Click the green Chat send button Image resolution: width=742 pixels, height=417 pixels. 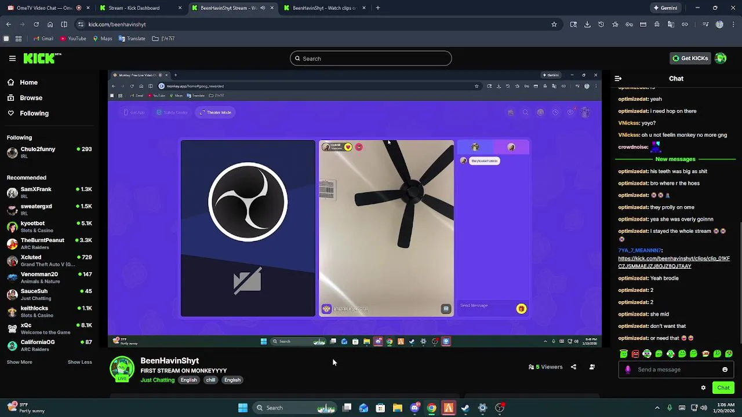[x=723, y=388]
